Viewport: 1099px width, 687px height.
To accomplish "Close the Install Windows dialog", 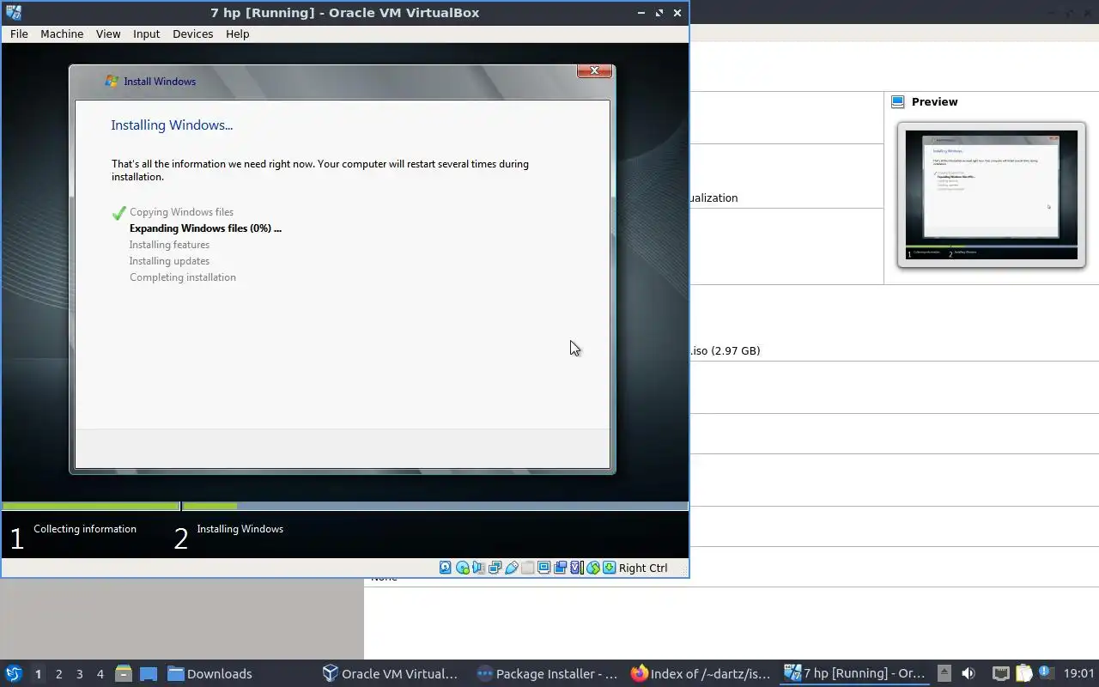I will pyautogui.click(x=594, y=71).
